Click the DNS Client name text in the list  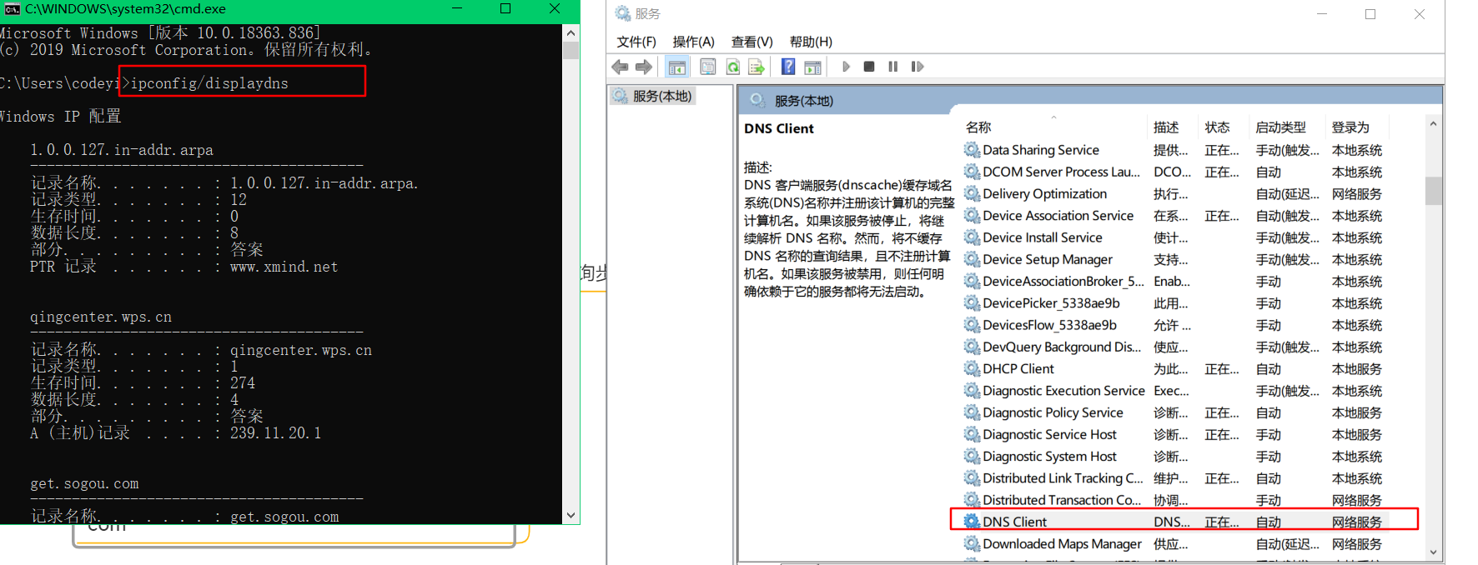pos(1014,522)
